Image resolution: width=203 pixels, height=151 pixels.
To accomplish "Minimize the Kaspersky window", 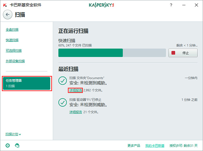I will (184, 5).
